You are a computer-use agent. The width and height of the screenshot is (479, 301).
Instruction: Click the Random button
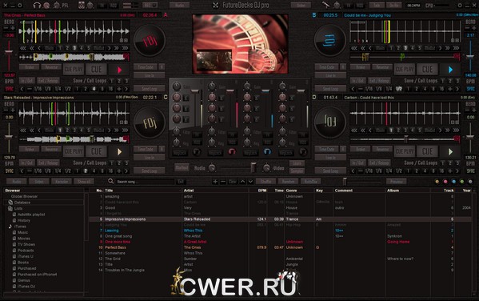[288, 182]
